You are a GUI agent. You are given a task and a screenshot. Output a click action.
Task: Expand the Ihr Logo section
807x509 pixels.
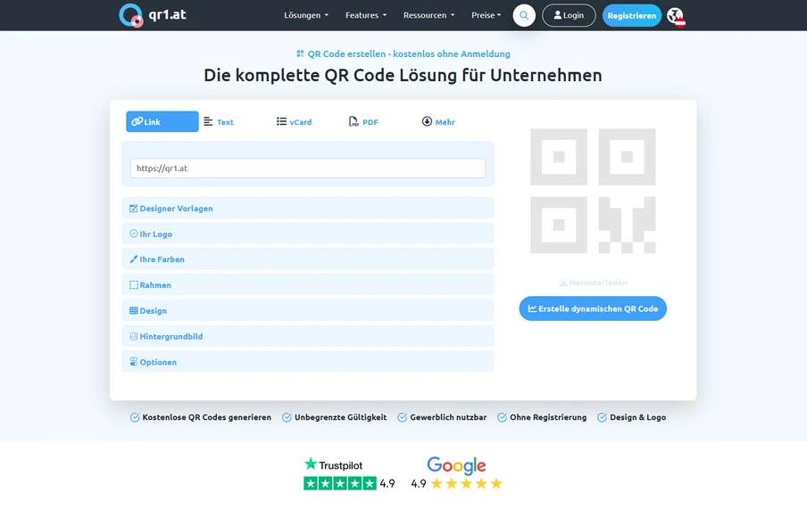tap(308, 234)
